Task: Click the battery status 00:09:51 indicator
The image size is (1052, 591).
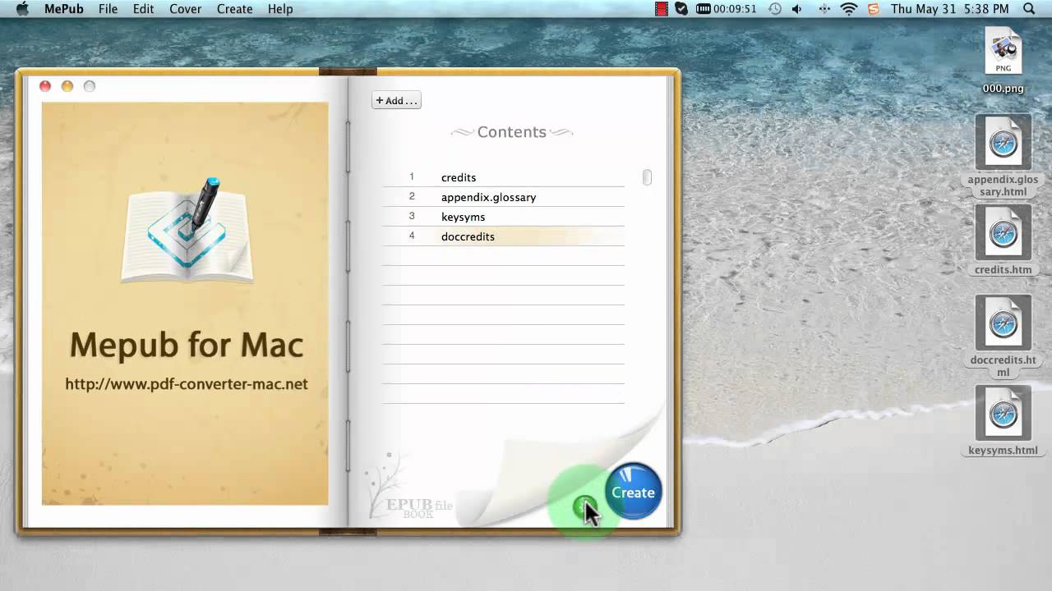Action: click(x=726, y=9)
